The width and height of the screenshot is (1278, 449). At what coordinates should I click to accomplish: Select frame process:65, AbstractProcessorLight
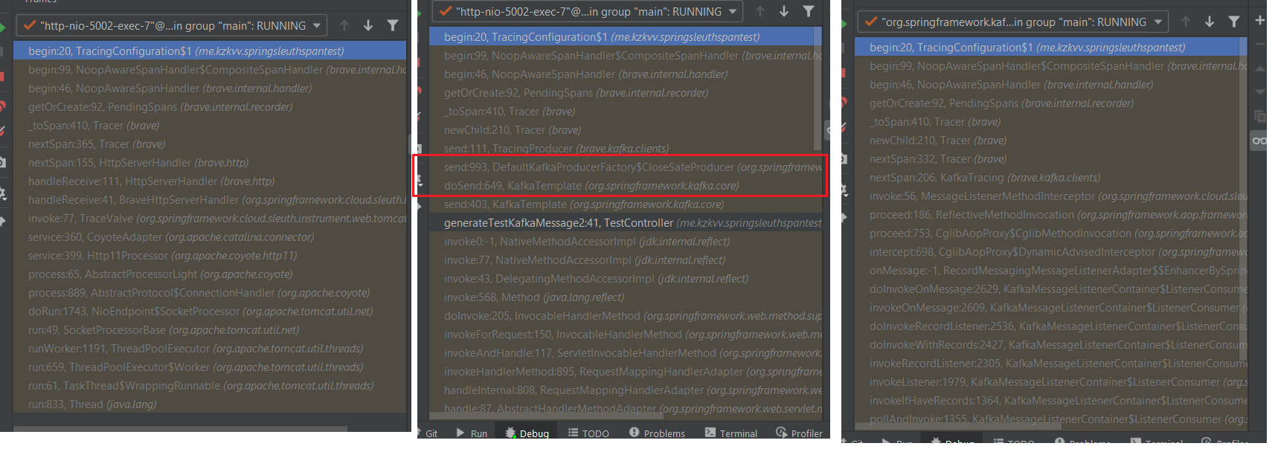[210, 274]
